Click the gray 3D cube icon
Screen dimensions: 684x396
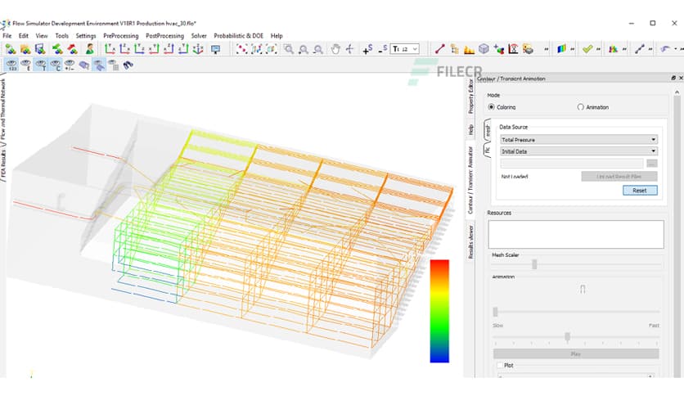(484, 49)
